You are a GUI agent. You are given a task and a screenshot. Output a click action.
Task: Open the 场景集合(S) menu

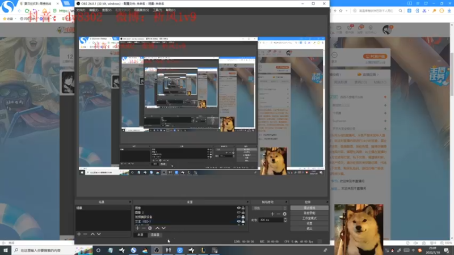141,10
